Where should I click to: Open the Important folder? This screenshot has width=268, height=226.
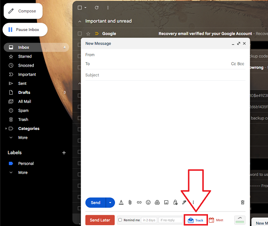(x=27, y=75)
